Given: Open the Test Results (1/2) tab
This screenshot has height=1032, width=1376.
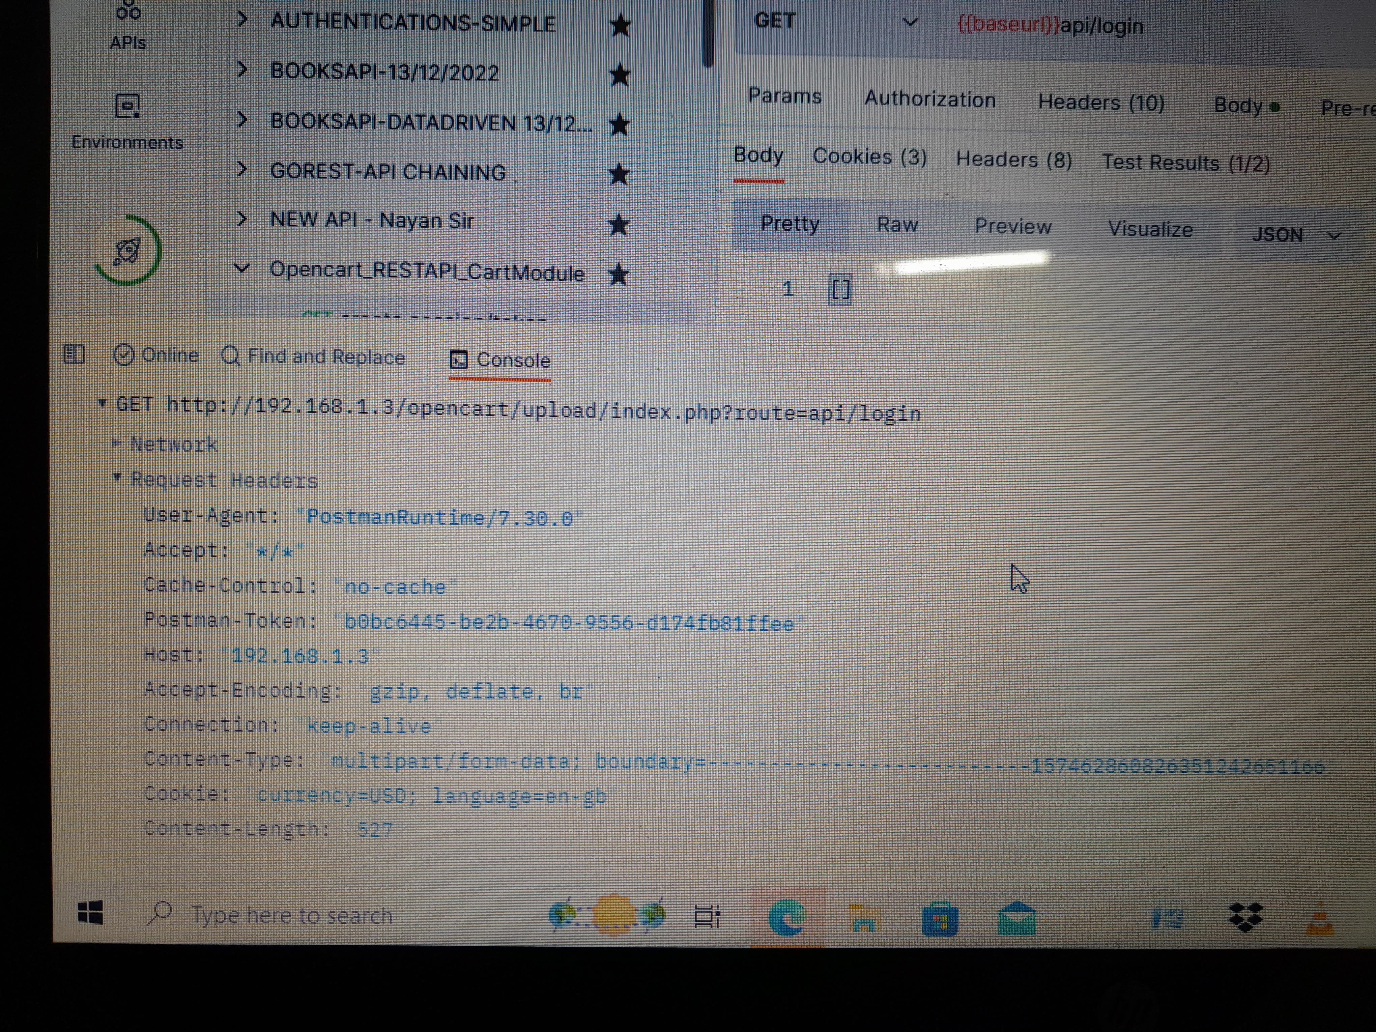Looking at the screenshot, I should tap(1186, 163).
